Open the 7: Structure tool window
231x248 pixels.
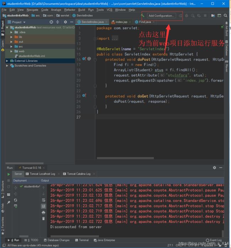(x=2, y=190)
